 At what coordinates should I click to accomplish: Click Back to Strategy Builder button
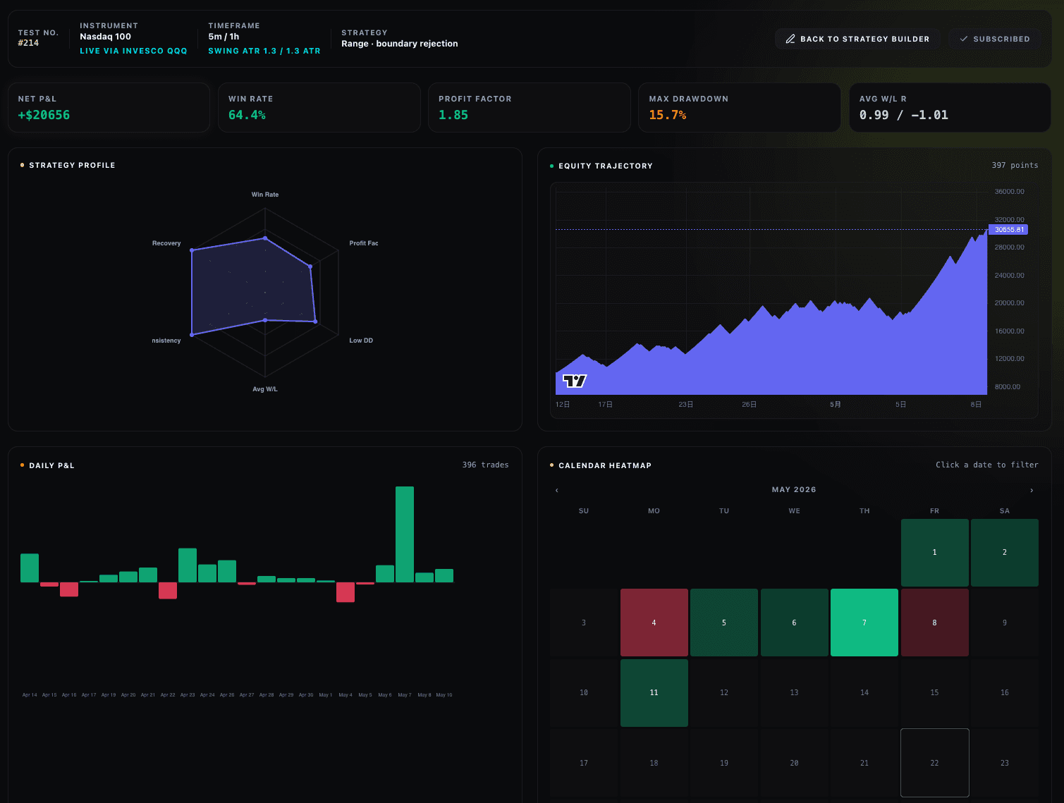pos(857,39)
